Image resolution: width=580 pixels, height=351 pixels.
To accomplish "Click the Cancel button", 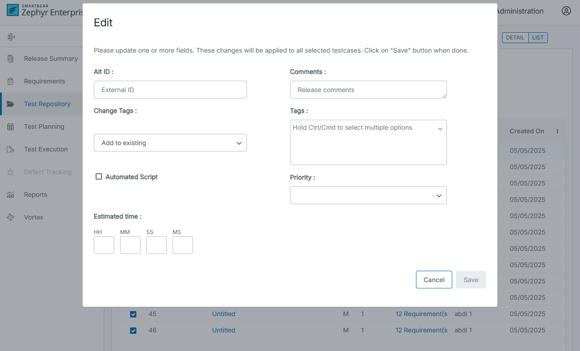I will coord(434,280).
